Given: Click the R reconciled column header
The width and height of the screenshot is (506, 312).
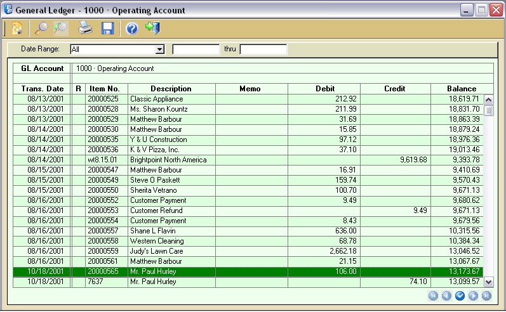Looking at the screenshot, I should (x=79, y=89).
